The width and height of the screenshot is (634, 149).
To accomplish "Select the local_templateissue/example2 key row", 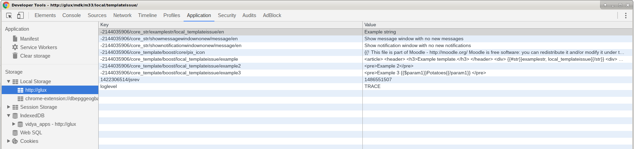I will (231, 66).
